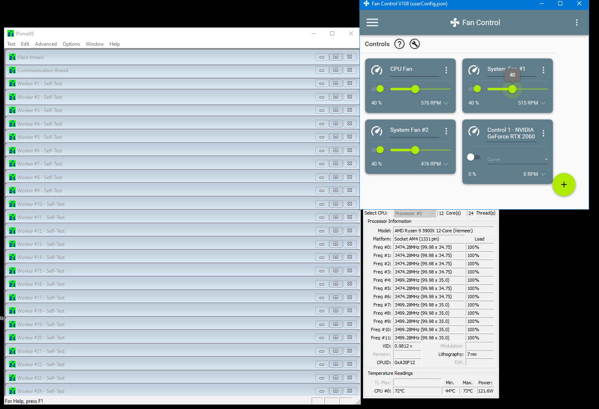
Task: Open the Prime95 Edit menu
Action: tap(25, 44)
